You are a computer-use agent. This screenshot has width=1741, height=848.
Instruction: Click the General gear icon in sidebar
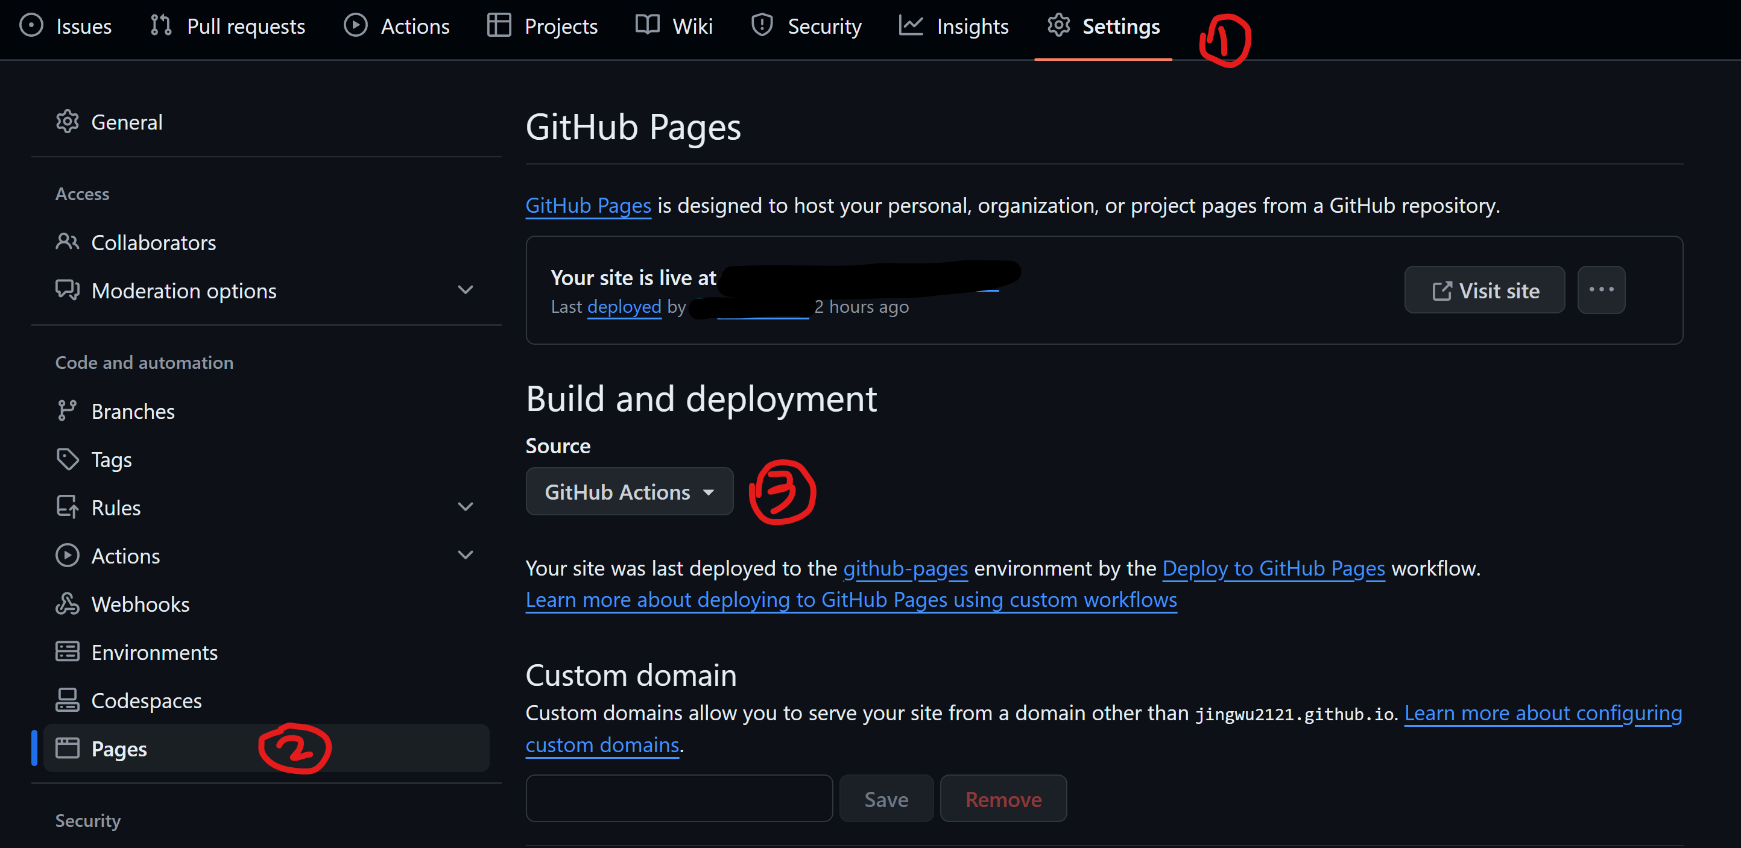pos(67,122)
